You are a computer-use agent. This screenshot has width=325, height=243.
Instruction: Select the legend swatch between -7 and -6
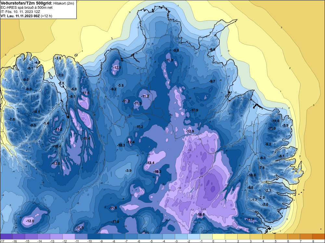131,237
